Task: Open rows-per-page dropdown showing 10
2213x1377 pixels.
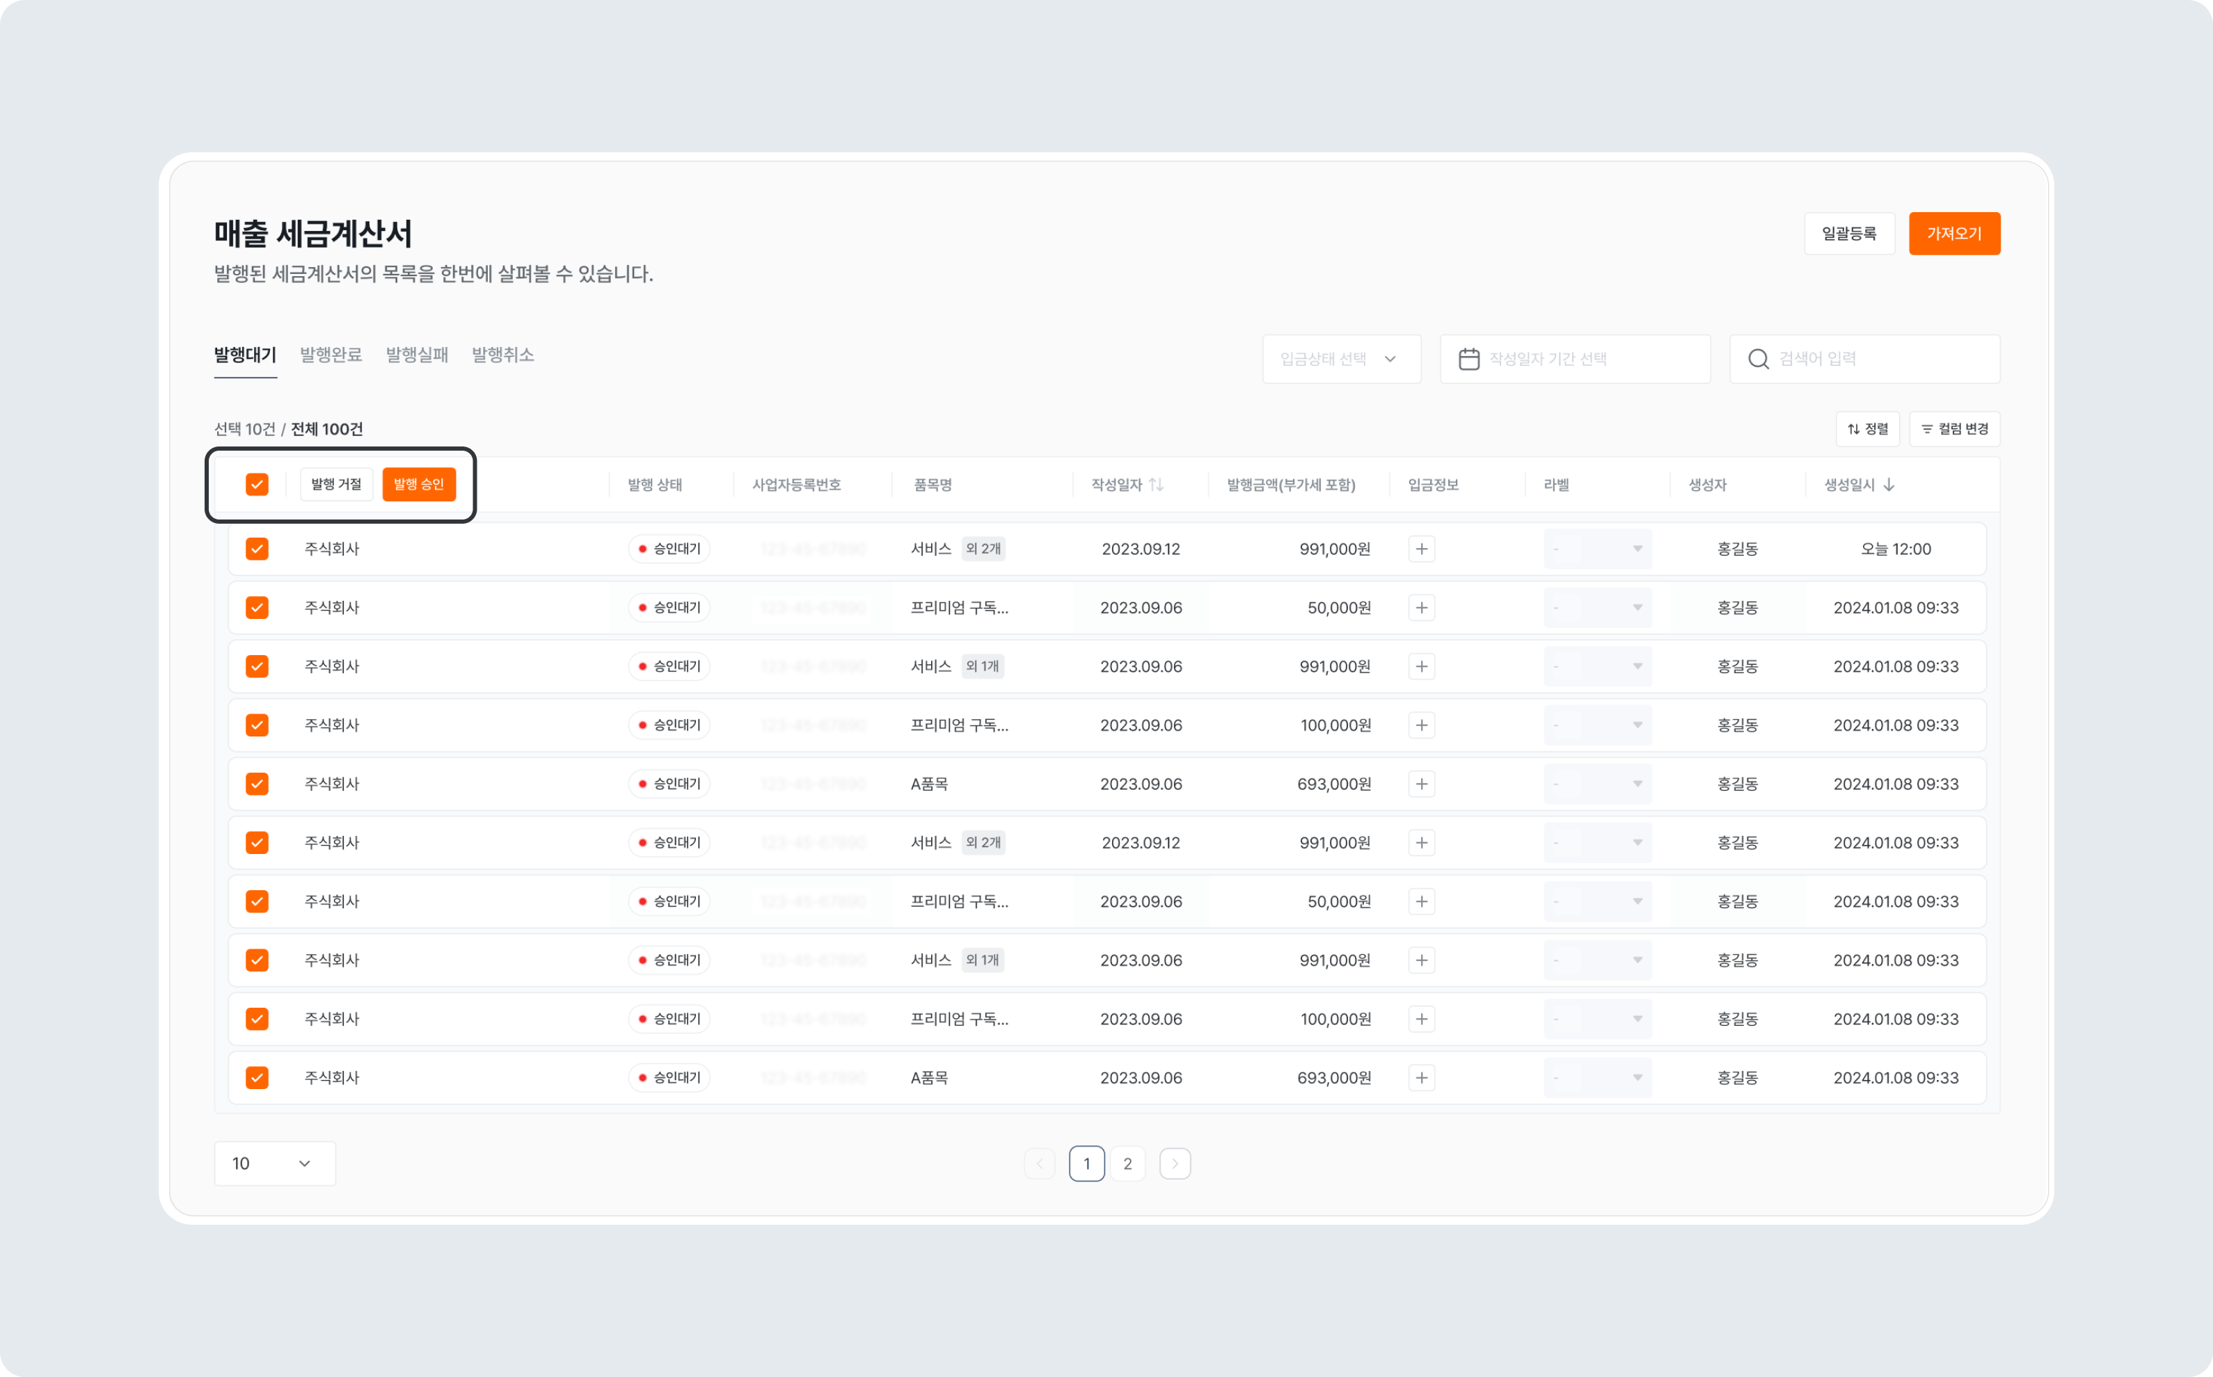Action: click(274, 1163)
